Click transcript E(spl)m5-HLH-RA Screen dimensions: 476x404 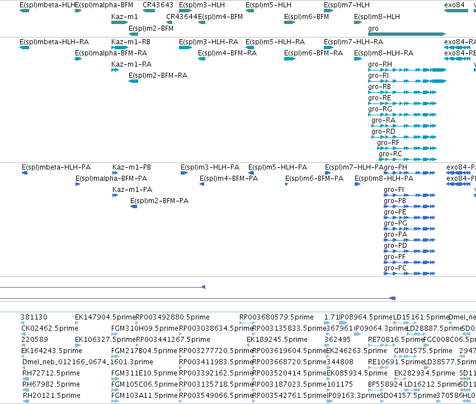click(275, 41)
